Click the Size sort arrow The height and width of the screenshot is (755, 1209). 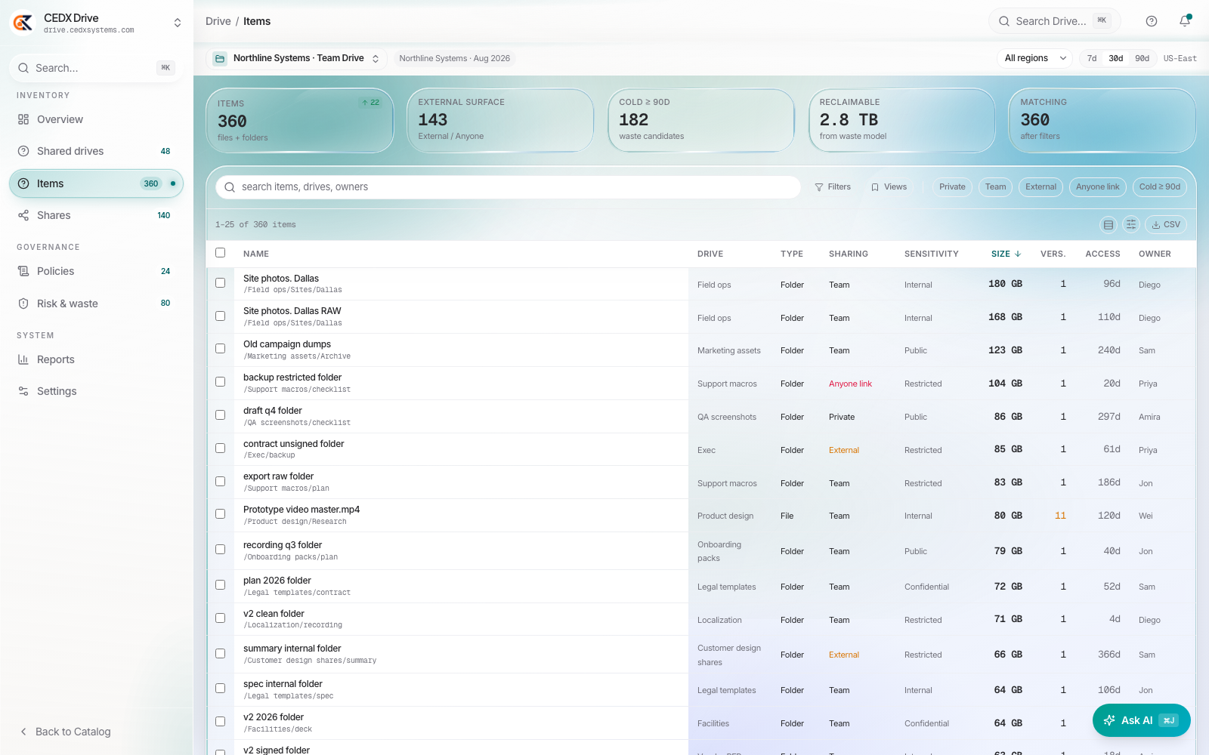[1018, 254]
